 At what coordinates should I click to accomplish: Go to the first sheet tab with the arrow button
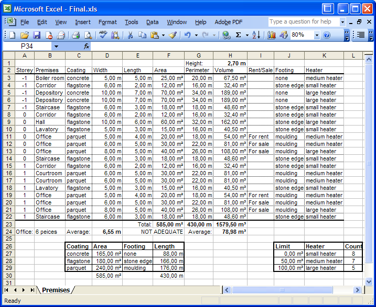tap(6, 290)
